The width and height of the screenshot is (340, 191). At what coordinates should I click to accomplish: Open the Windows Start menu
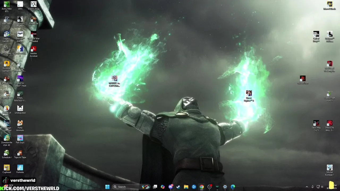click(x=107, y=187)
